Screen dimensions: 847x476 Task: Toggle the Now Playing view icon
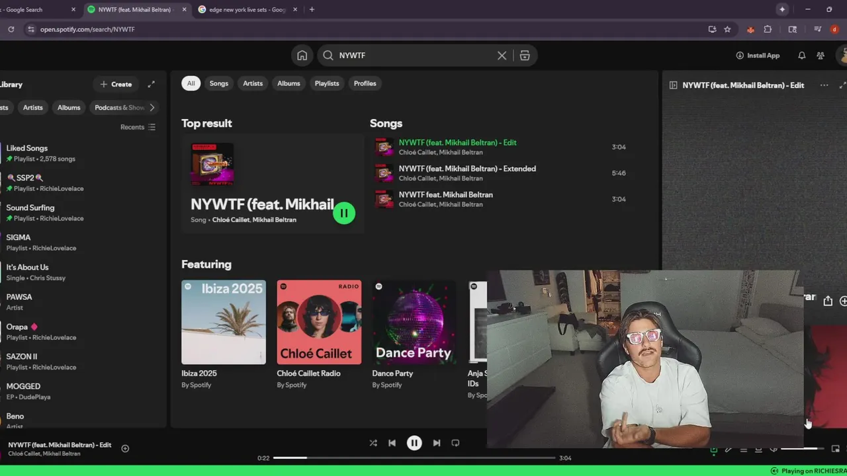[713, 450]
